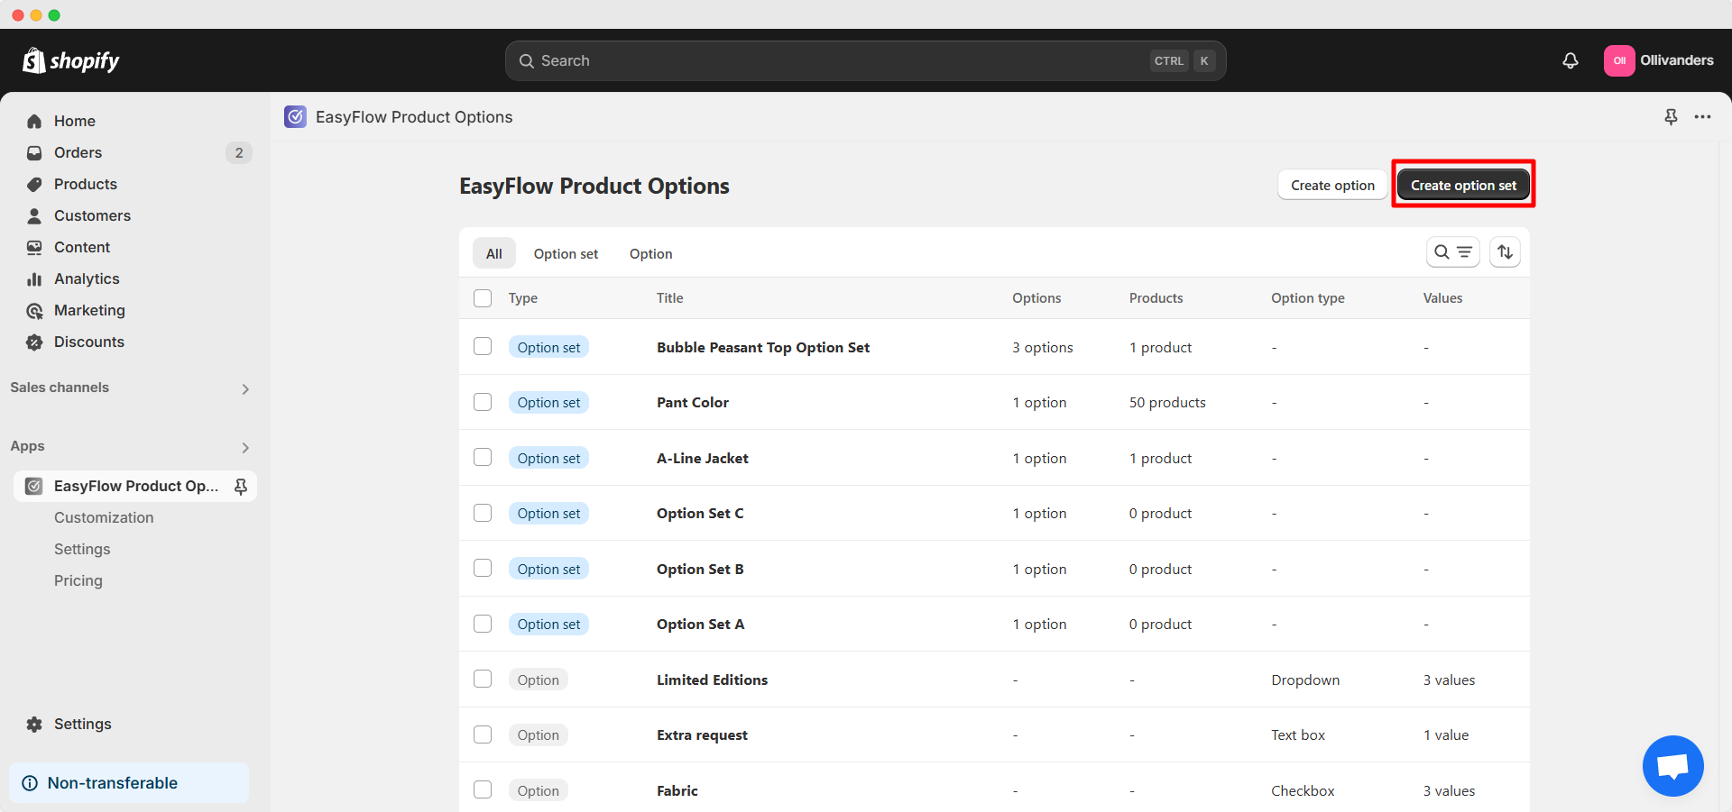
Task: Open the notifications bell
Action: [x=1571, y=60]
